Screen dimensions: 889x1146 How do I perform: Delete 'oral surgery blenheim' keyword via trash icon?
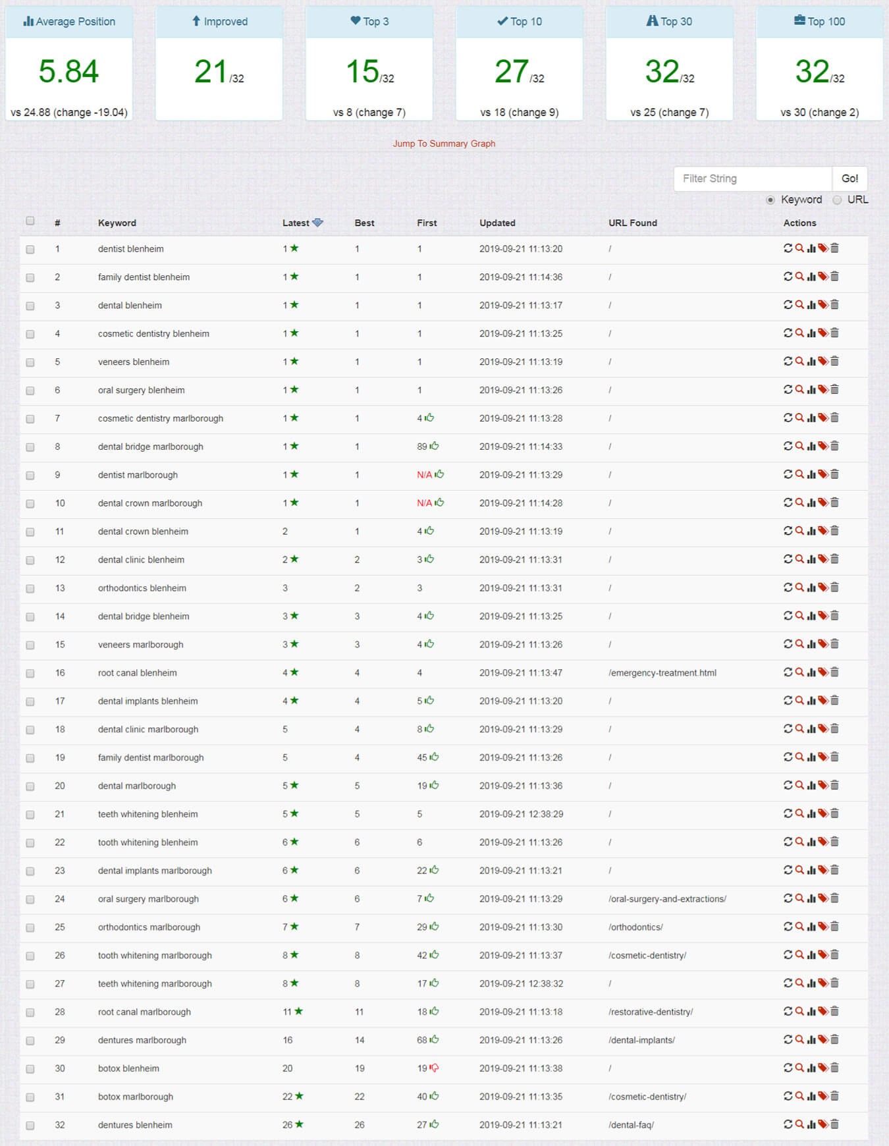(835, 390)
